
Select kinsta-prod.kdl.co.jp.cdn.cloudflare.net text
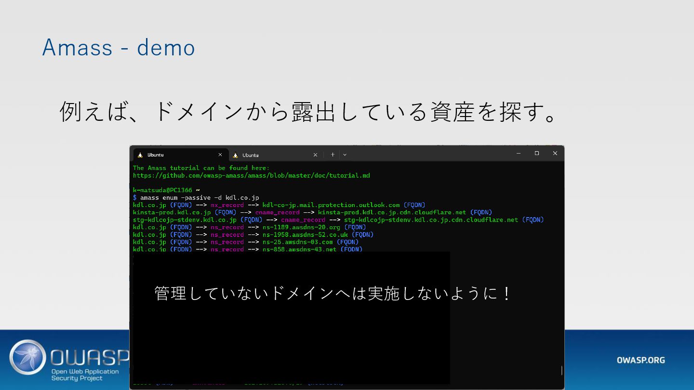pos(392,212)
